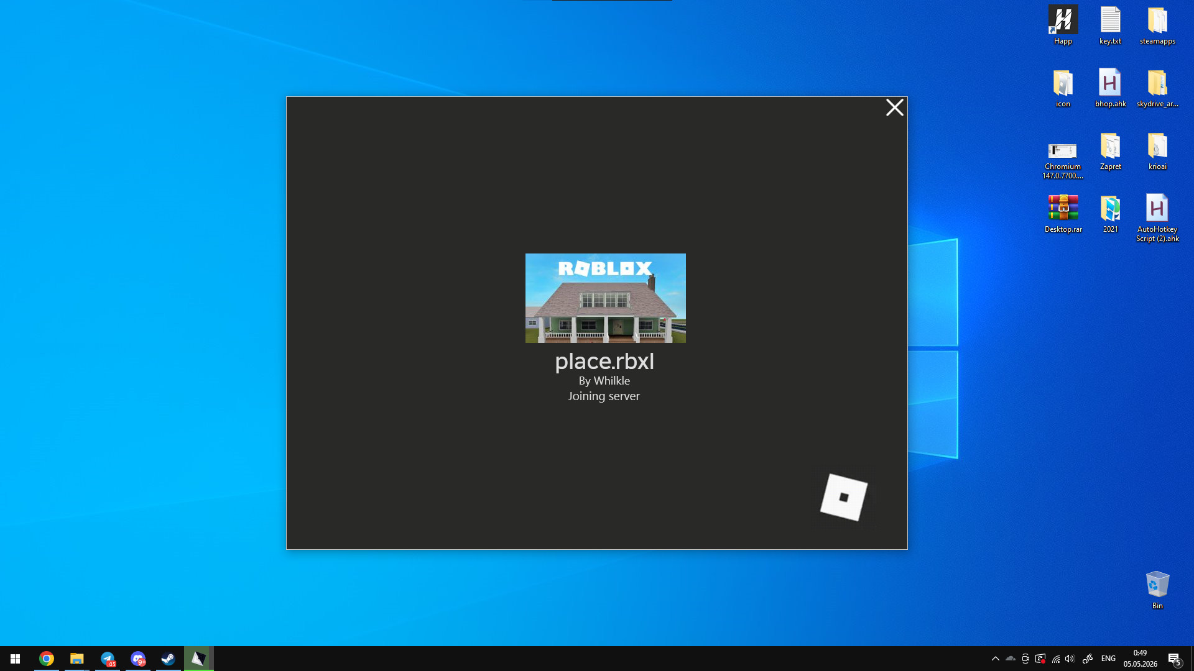Screen dimensions: 1194x671
Task: Open Telegram from the taskbar
Action: pyautogui.click(x=108, y=659)
